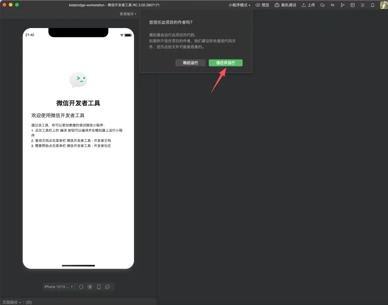Detach the simulator into a separate window
The image size is (388, 305).
pos(107,287)
